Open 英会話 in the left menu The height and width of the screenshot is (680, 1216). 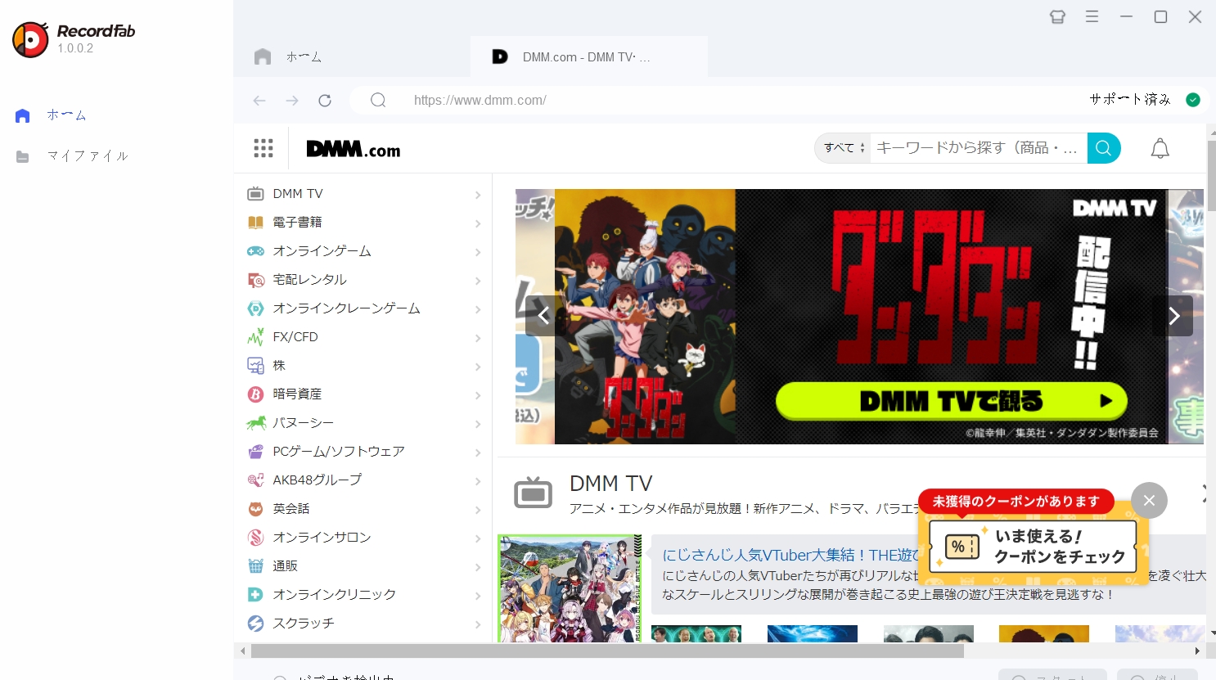(x=365, y=509)
